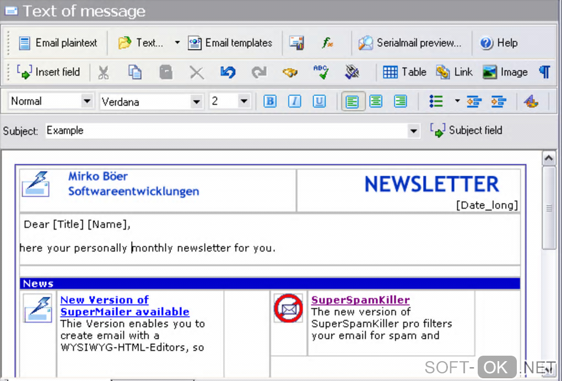
Task: Expand the list style dropdown arrow
Action: 457,101
